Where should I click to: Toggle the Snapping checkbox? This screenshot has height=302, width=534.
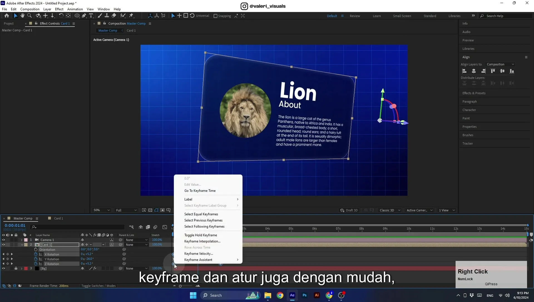click(x=215, y=16)
